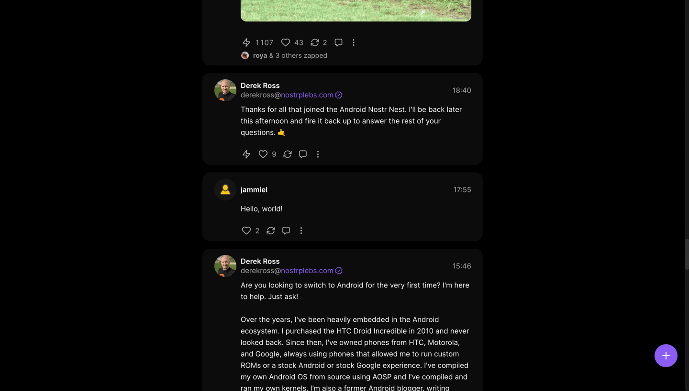Click jammiel's yellow avatar
This screenshot has width=689, height=391.
click(x=225, y=190)
